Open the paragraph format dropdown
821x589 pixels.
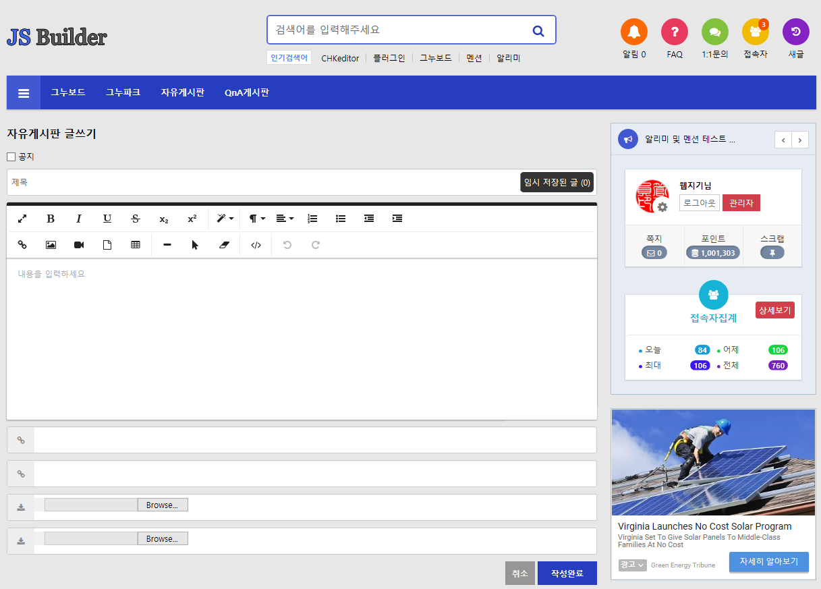[257, 219]
